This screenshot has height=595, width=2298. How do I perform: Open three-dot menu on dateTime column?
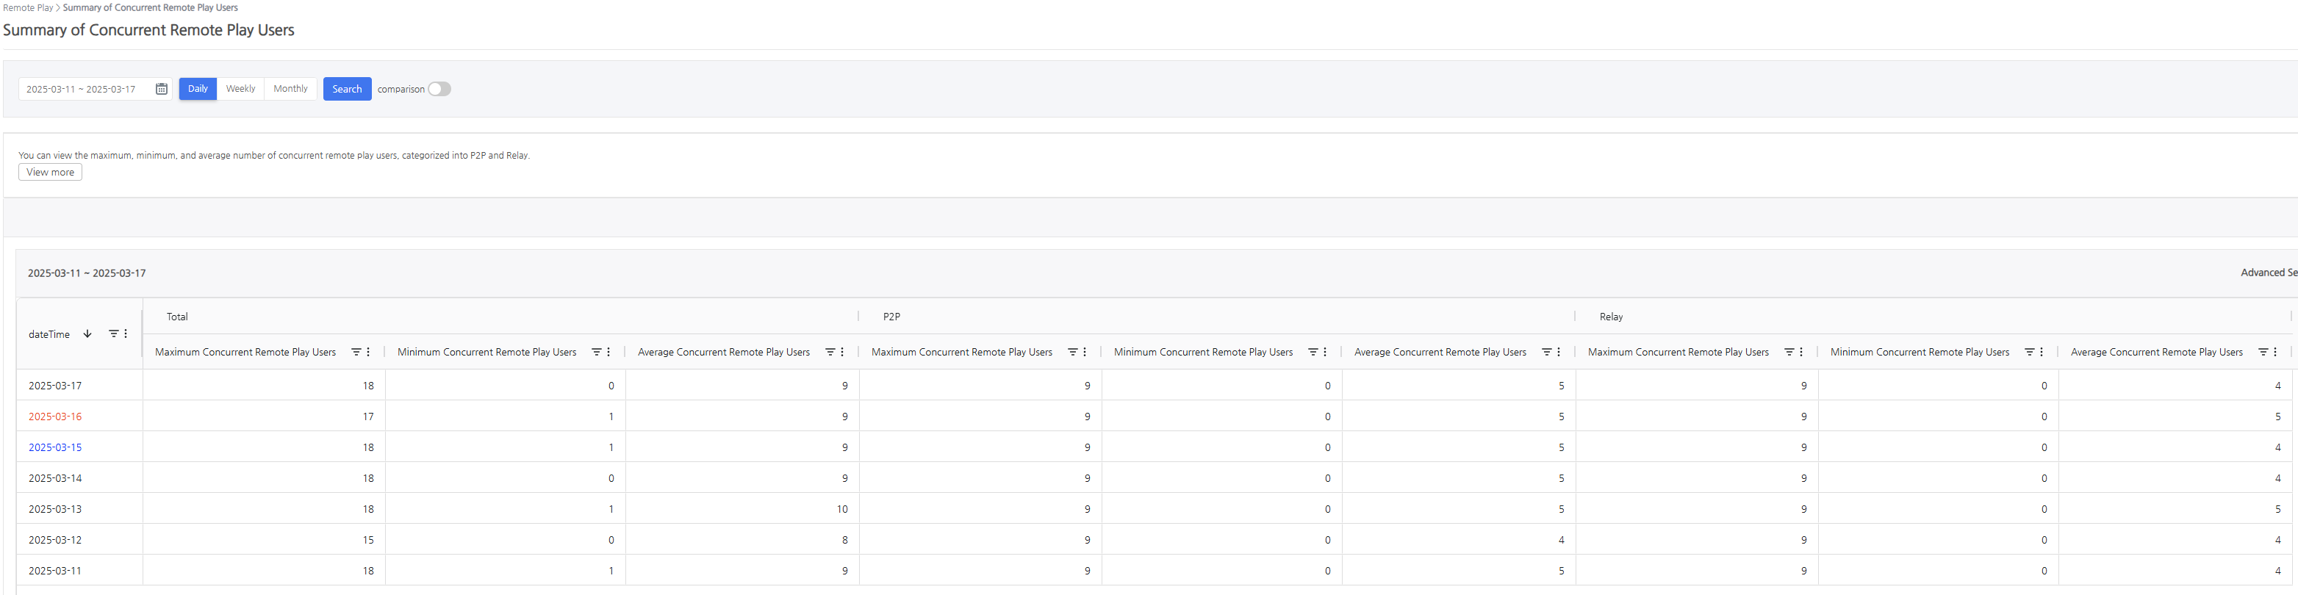tap(126, 333)
